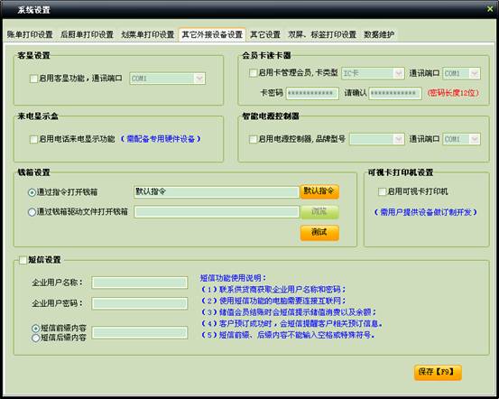Click instruction line (4) 客户预订成功时
This screenshot has height=399, width=499.
click(x=291, y=324)
